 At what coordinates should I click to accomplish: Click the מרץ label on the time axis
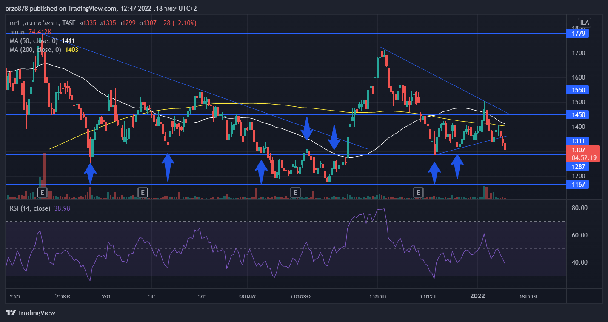click(14, 296)
